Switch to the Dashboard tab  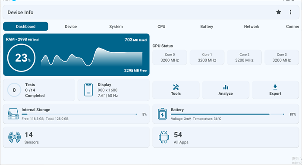pos(25,27)
